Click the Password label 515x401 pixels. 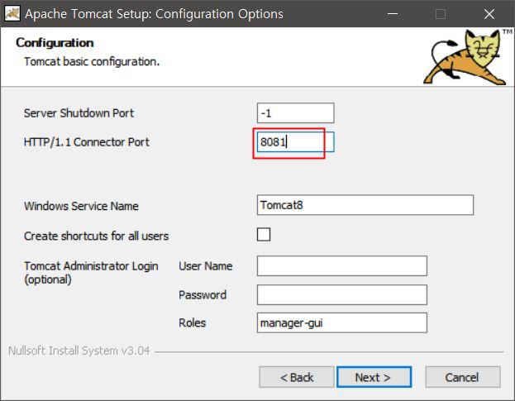tap(203, 294)
